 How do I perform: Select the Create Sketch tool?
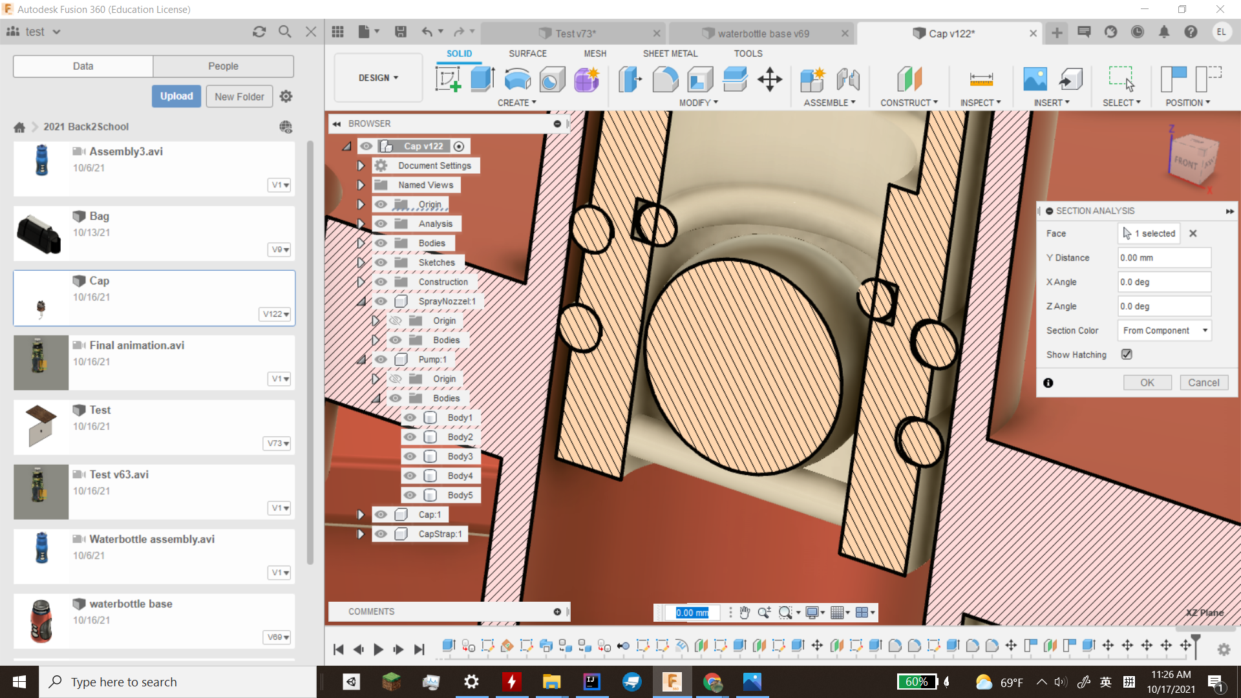point(449,79)
